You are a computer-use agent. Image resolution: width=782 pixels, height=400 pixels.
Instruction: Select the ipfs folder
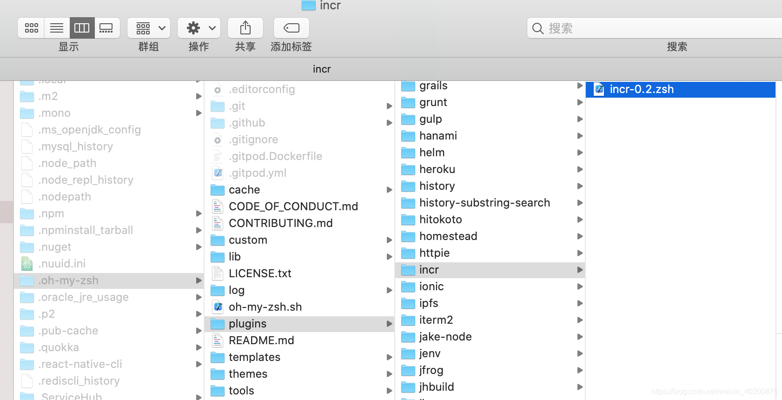click(490, 303)
